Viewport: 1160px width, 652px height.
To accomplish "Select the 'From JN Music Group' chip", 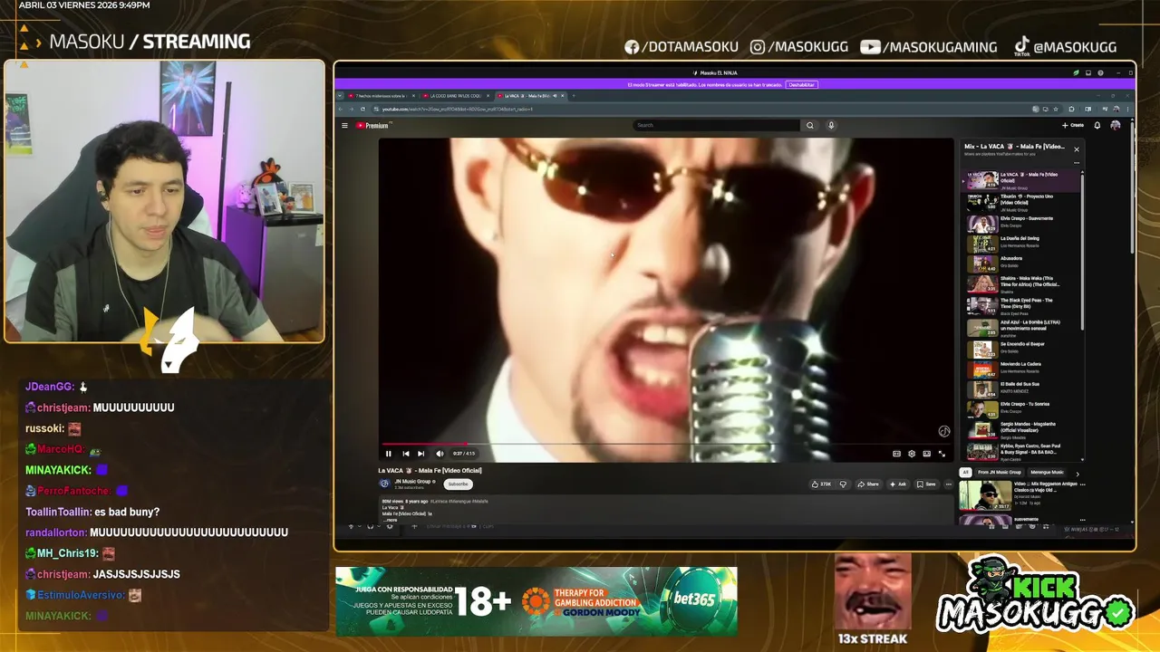I will [x=999, y=472].
